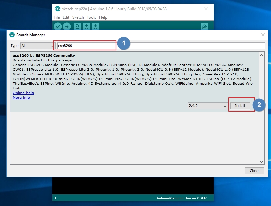Open the Online help link
Screen dimensions: 271x206
(x=23, y=93)
